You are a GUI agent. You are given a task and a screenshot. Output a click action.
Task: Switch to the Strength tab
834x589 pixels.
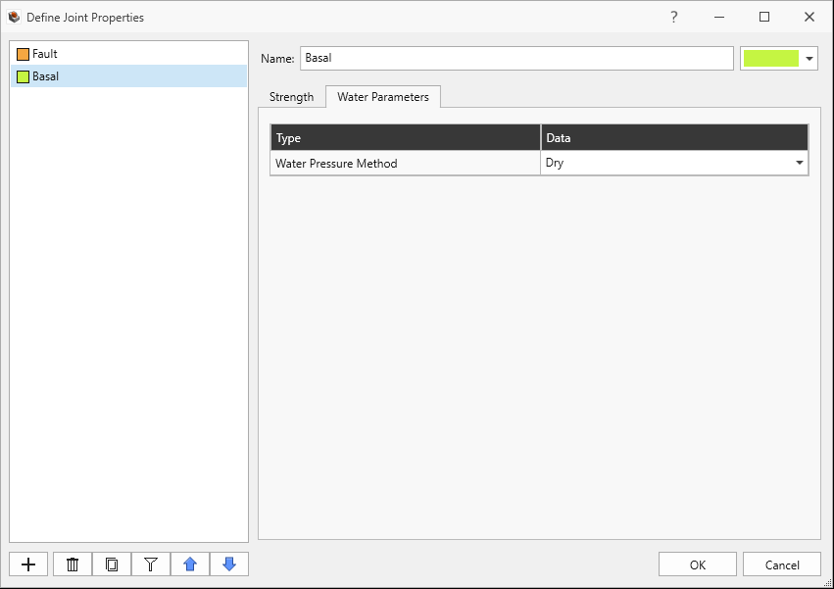tap(291, 96)
